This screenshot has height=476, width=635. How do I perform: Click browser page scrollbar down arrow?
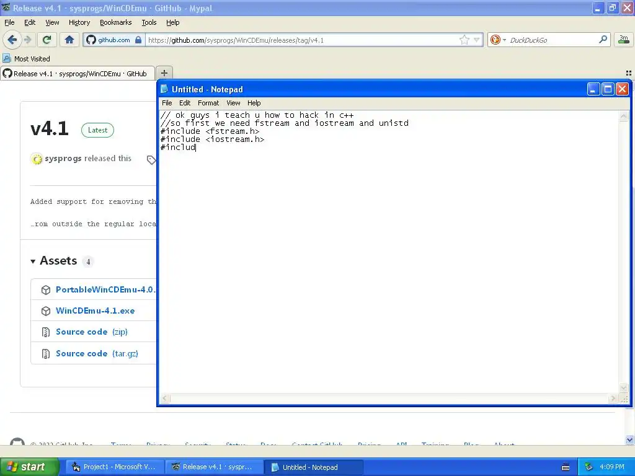pyautogui.click(x=629, y=439)
